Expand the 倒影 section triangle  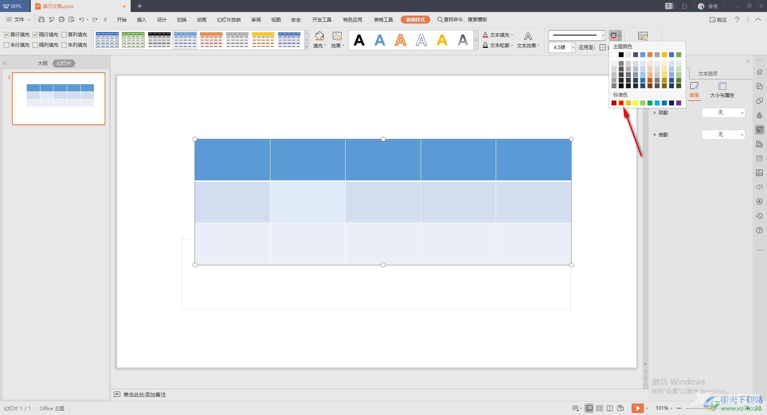[655, 135]
